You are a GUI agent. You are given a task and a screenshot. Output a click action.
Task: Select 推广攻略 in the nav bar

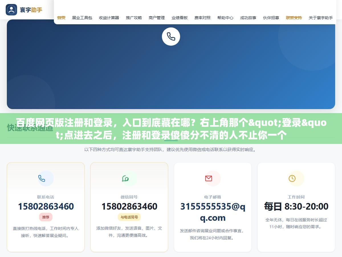coord(134,18)
